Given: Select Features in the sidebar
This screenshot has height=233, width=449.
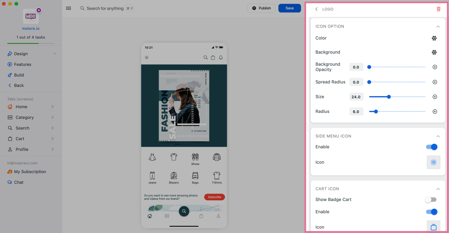Looking at the screenshot, I should 23,64.
